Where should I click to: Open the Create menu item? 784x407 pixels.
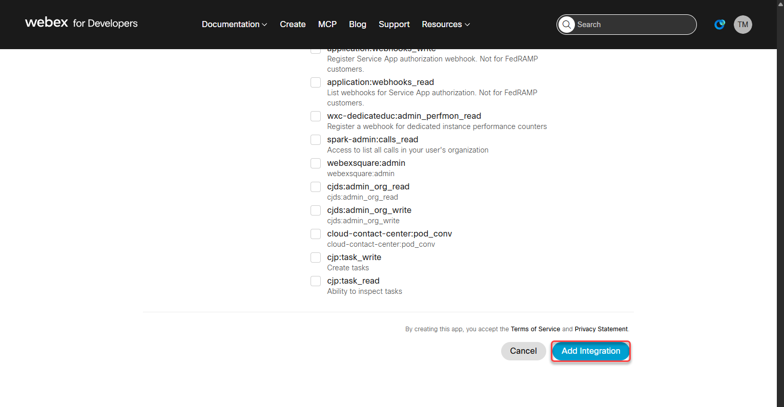pyautogui.click(x=293, y=24)
